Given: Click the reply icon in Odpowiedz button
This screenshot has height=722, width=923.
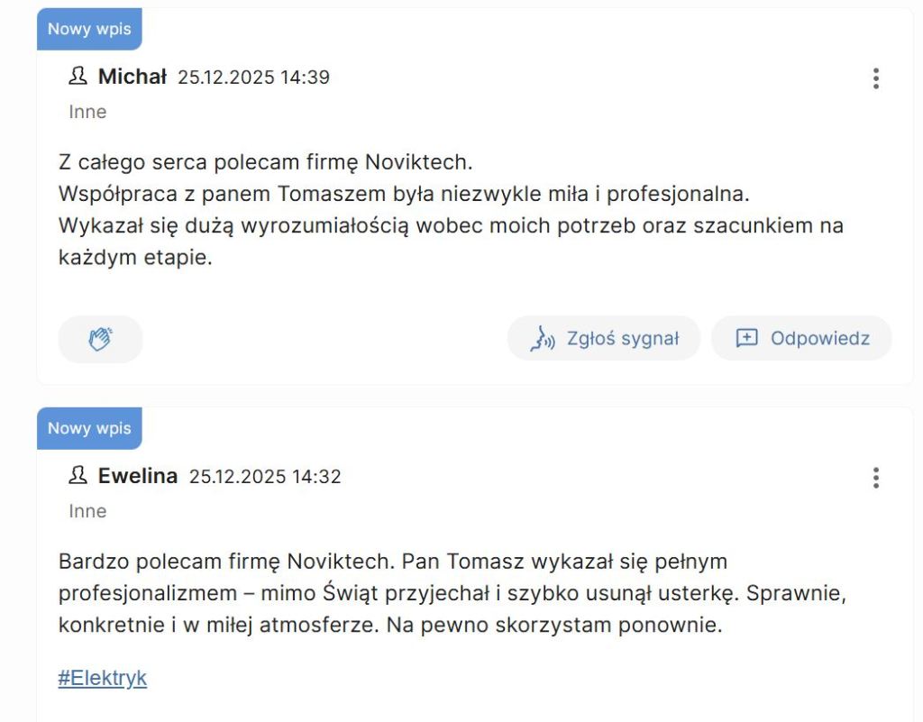Looking at the screenshot, I should pos(746,339).
